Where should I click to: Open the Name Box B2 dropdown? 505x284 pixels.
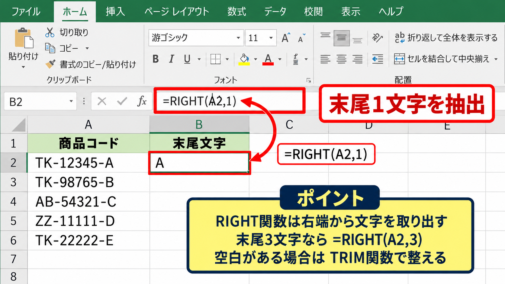(x=71, y=101)
